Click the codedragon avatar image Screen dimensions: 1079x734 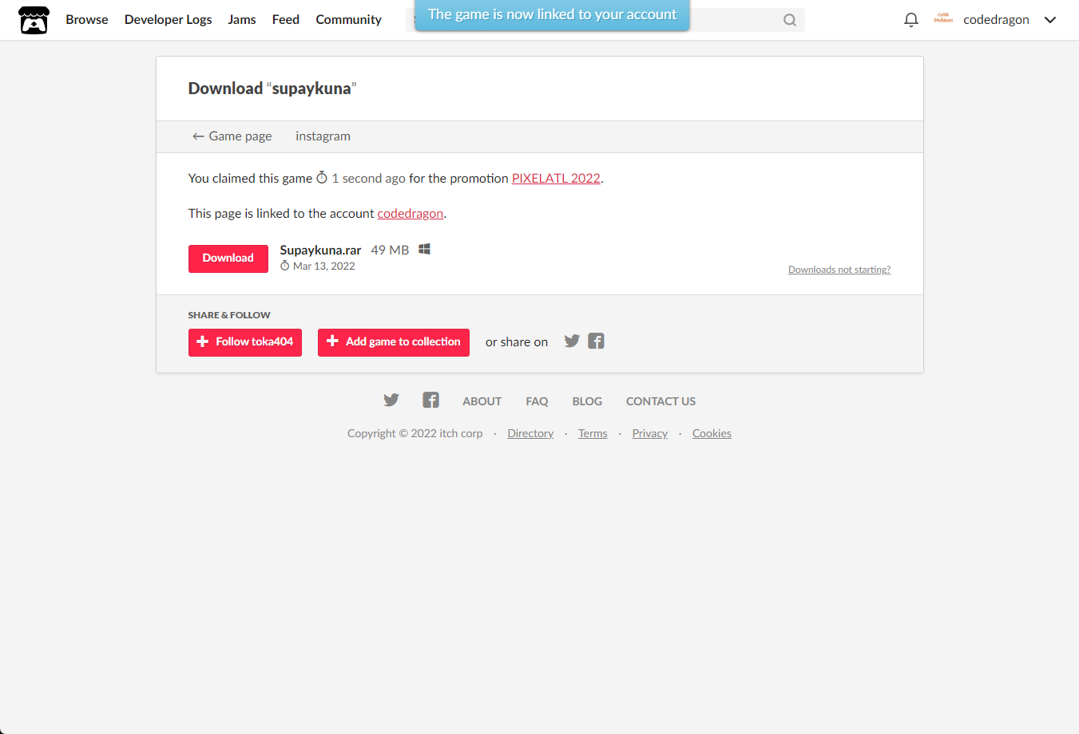[943, 19]
